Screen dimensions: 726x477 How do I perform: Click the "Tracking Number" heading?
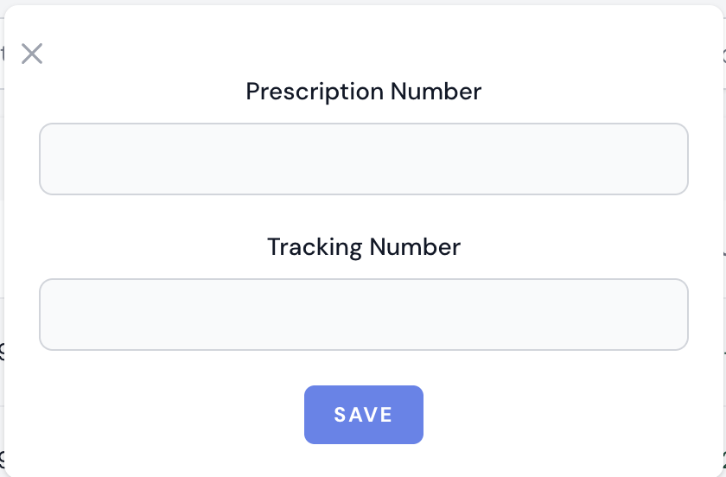[363, 246]
